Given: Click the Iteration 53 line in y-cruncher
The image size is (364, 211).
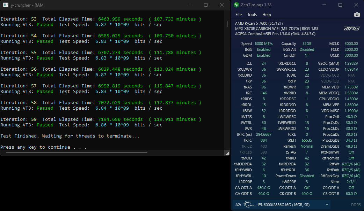Looking at the screenshot, I should point(101,19).
